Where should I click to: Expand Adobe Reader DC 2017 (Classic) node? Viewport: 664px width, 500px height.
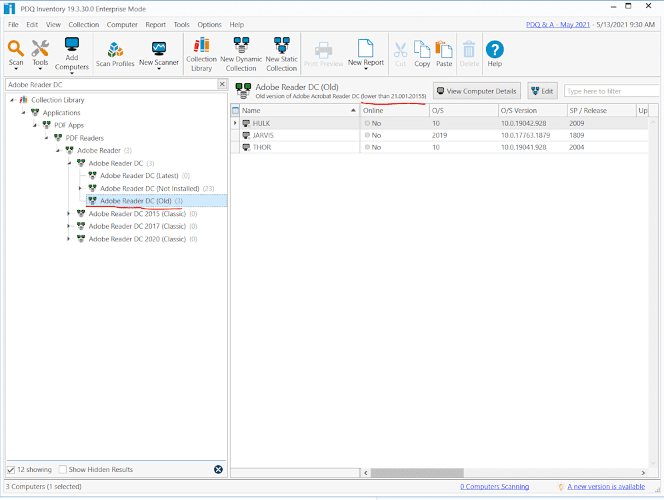point(69,226)
